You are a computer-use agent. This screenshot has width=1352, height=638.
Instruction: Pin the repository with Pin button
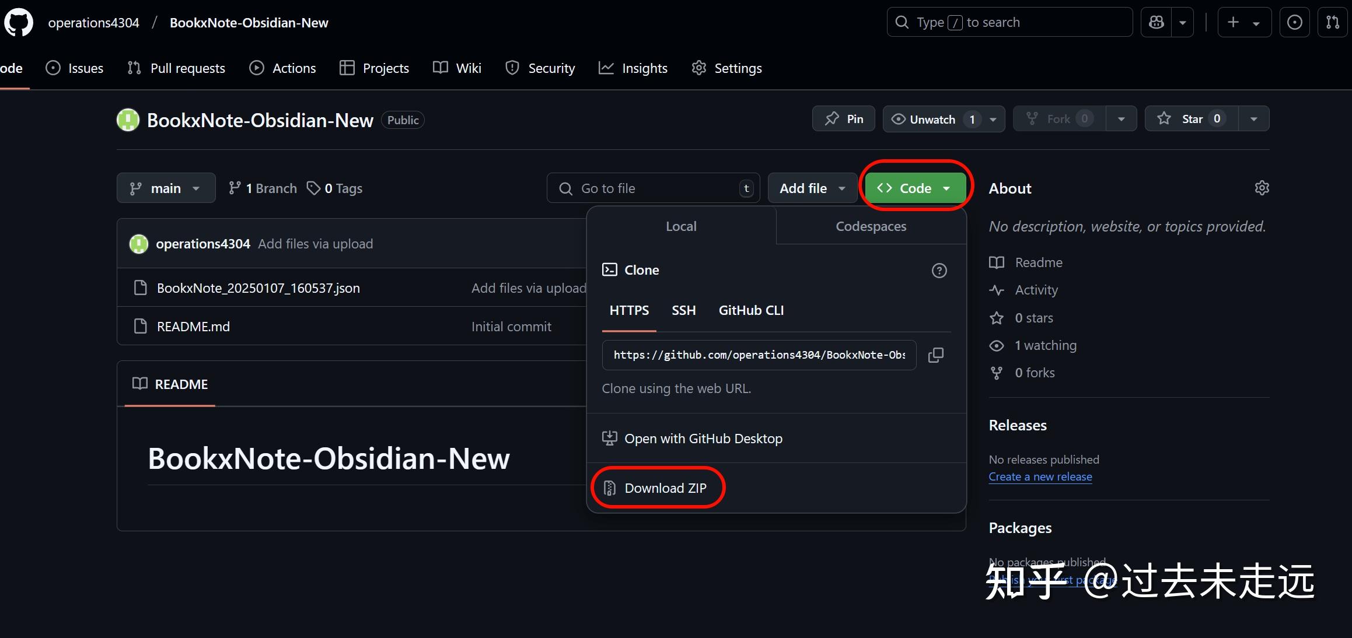(844, 119)
